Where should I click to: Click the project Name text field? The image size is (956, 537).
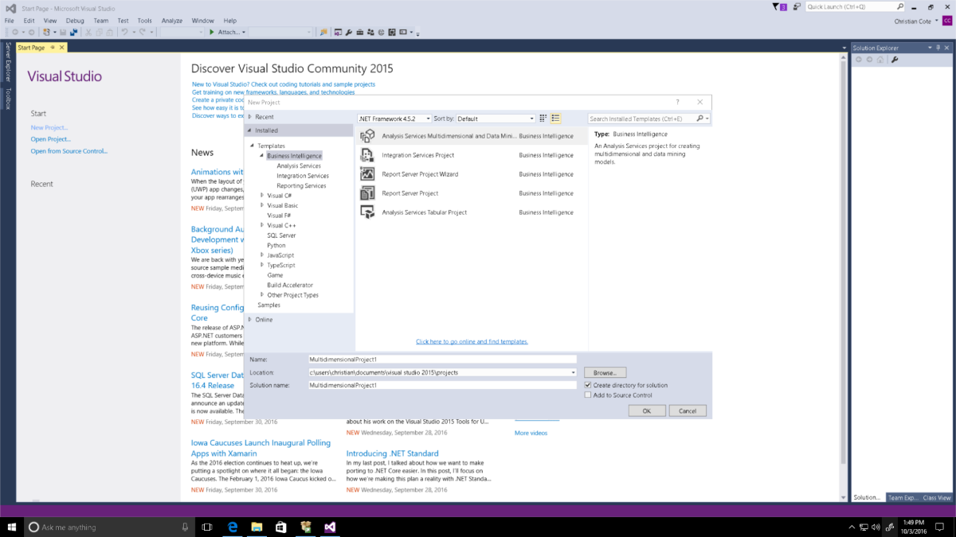tap(442, 360)
